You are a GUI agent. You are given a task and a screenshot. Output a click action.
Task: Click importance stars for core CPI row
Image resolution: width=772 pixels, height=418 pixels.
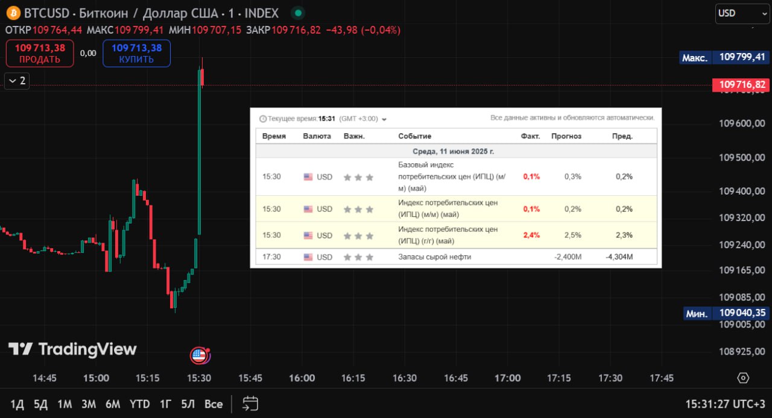point(358,177)
